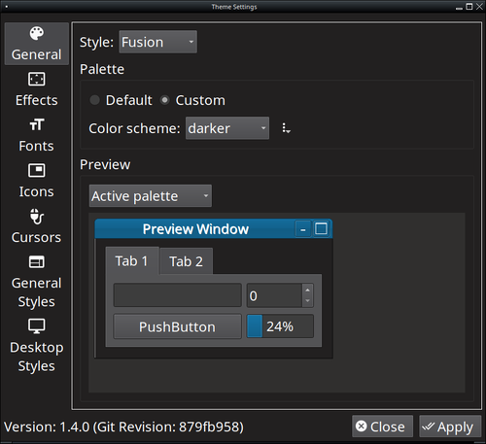Switch to Tab 2 in preview
486x444 pixels.
point(187,261)
